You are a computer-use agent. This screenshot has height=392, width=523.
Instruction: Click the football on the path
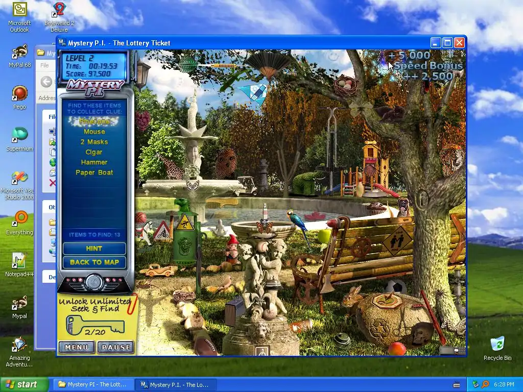click(205, 346)
